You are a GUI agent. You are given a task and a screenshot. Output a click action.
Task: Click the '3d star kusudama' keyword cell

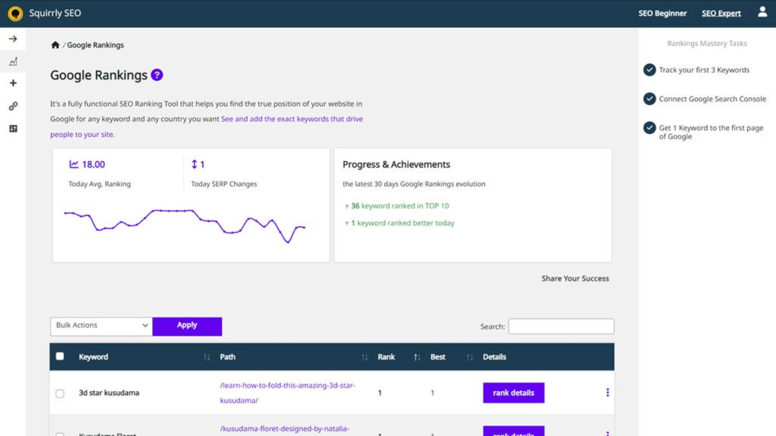(x=109, y=392)
